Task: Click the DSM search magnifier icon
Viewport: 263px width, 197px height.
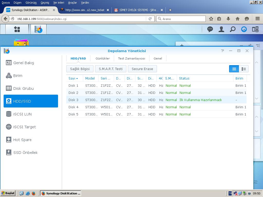Action: [x=232, y=29]
